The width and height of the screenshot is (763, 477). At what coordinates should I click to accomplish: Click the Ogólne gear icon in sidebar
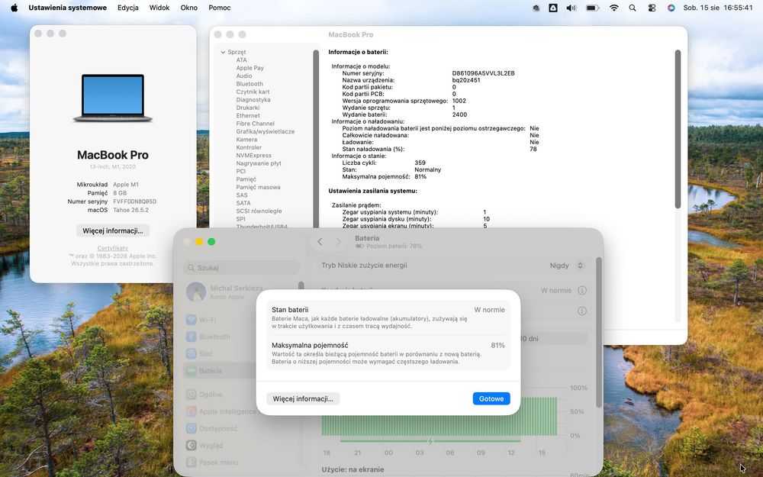tap(192, 395)
